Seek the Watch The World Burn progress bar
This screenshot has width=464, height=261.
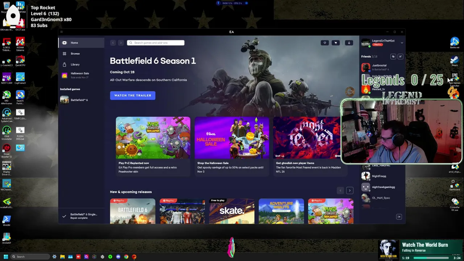tap(431, 258)
